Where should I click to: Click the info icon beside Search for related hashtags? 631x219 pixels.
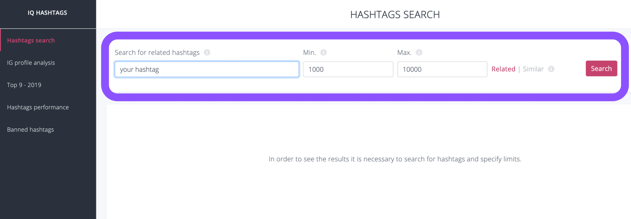point(207,53)
